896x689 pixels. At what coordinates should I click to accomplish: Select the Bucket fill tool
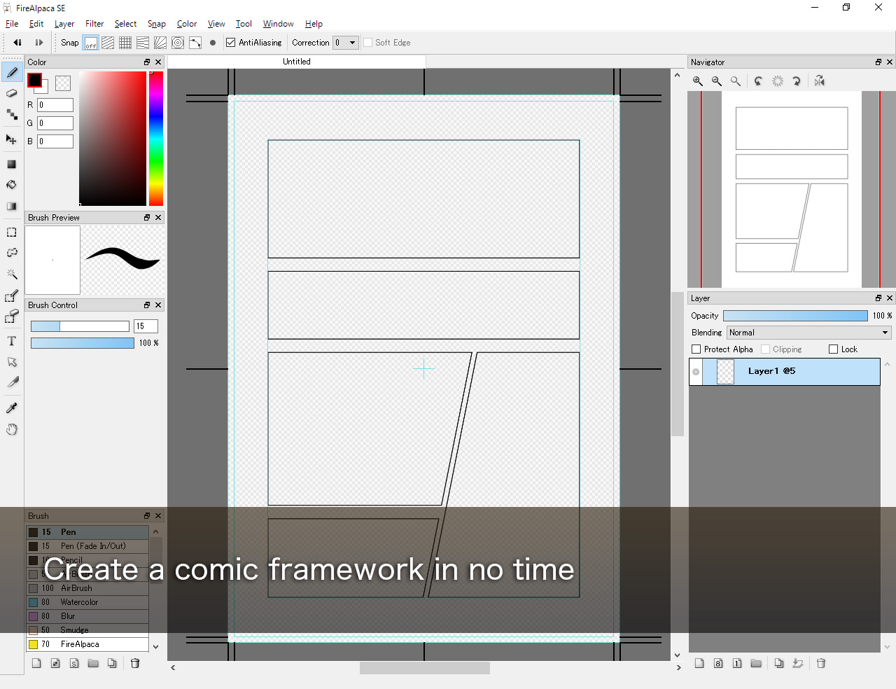click(x=12, y=185)
